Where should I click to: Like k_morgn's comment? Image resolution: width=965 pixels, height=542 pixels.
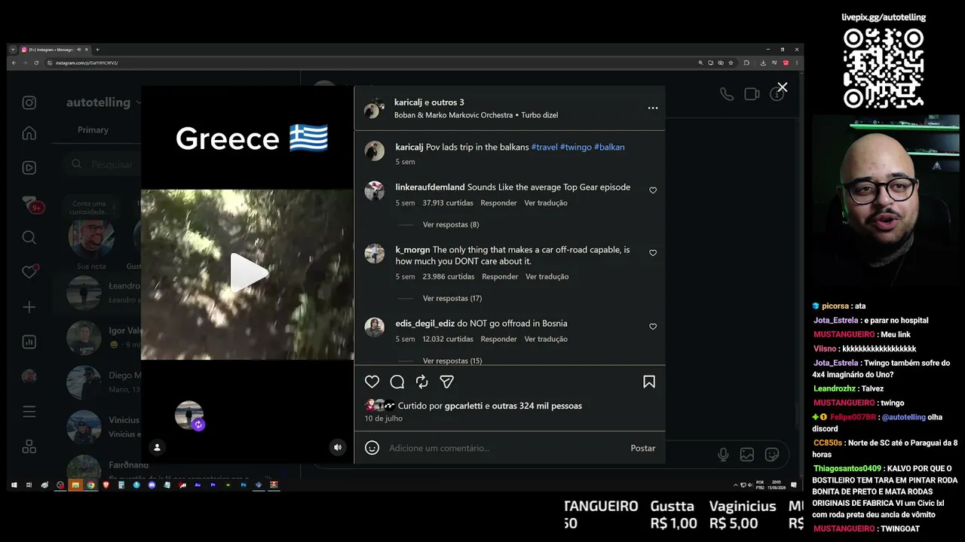[x=653, y=253]
